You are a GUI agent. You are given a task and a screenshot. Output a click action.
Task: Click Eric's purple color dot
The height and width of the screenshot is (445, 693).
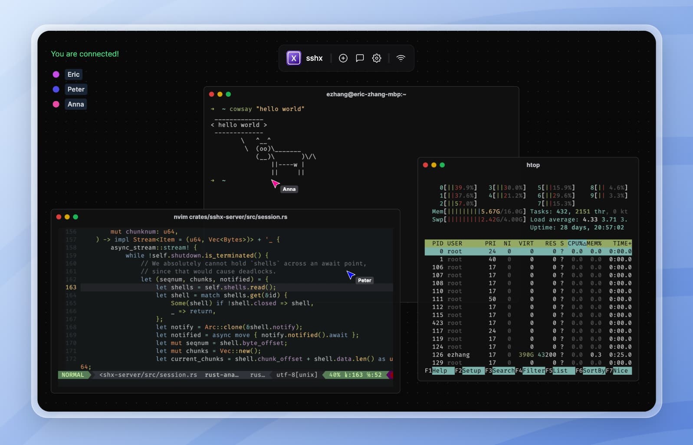[56, 75]
